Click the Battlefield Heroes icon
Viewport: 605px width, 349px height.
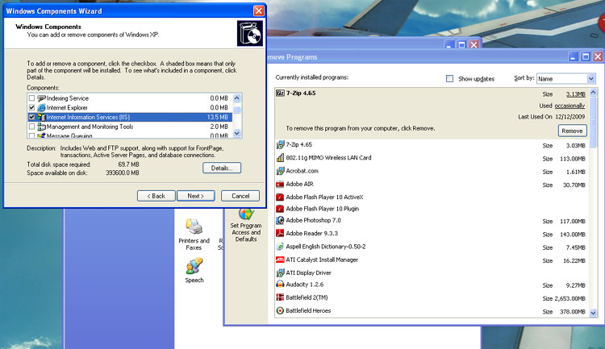coord(280,310)
